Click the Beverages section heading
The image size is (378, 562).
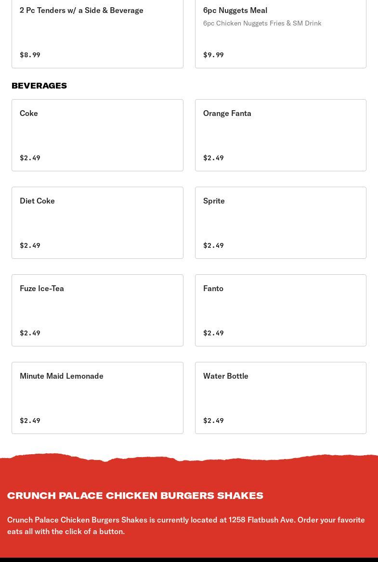39,86
